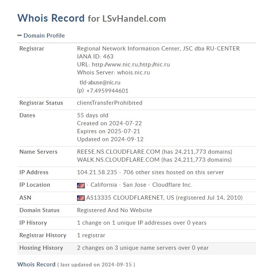
Task: Click the 'IP Address' row label
Action: [x=34, y=172]
